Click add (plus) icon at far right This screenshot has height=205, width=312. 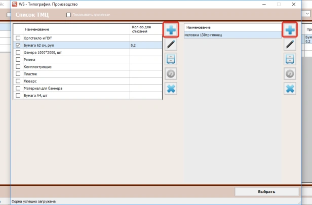[x=290, y=30]
